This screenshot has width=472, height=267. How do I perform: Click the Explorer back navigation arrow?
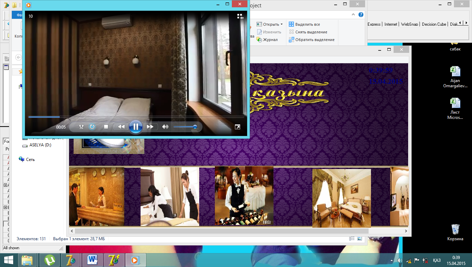click(19, 57)
